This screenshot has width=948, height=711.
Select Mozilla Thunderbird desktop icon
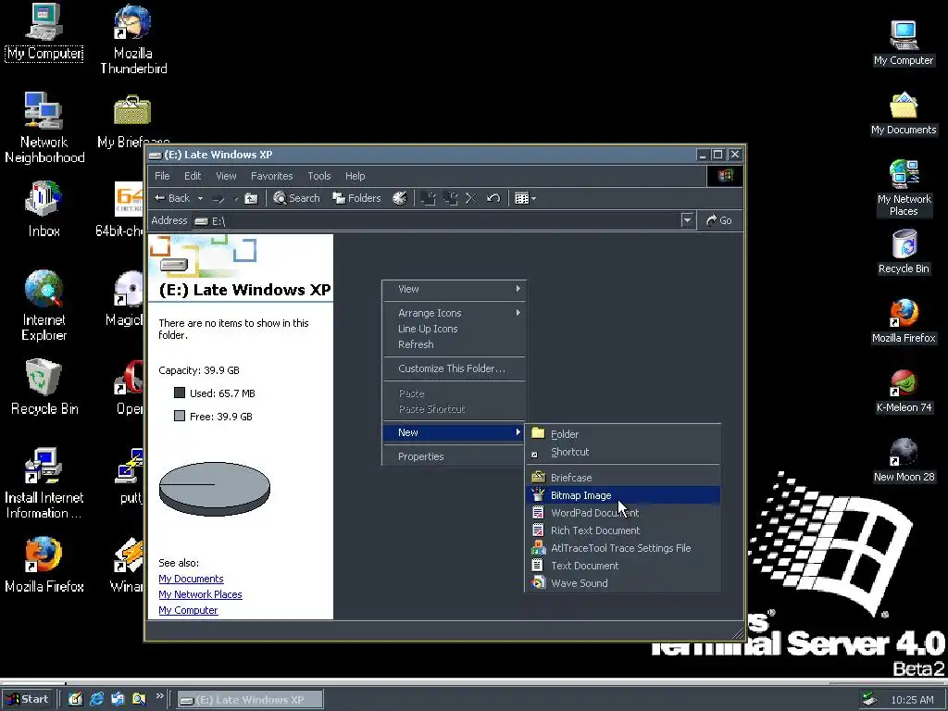coord(133,40)
